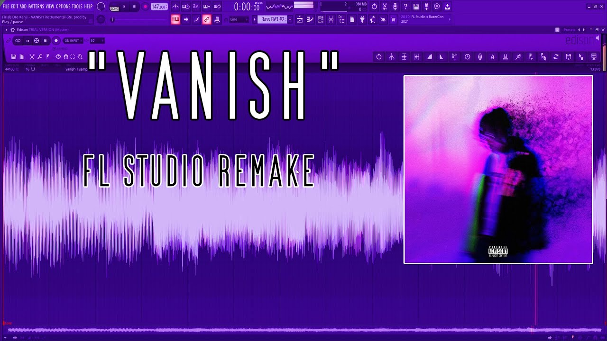Click Edison fade out ramp tool
Screen dimensions: 607x341
(x=442, y=57)
